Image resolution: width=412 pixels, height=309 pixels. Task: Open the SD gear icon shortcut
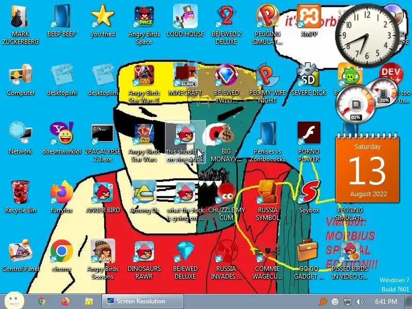(x=308, y=80)
